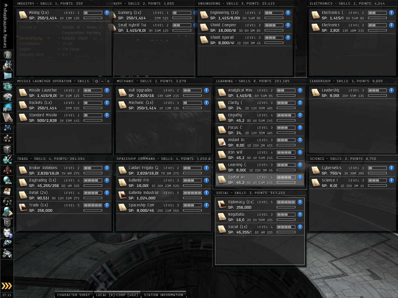Restore the Station Information window tab
This screenshot has height=298, width=398.
[x=164, y=295]
